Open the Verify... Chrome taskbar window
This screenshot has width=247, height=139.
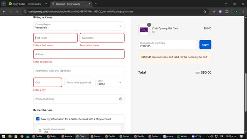[52, 136]
